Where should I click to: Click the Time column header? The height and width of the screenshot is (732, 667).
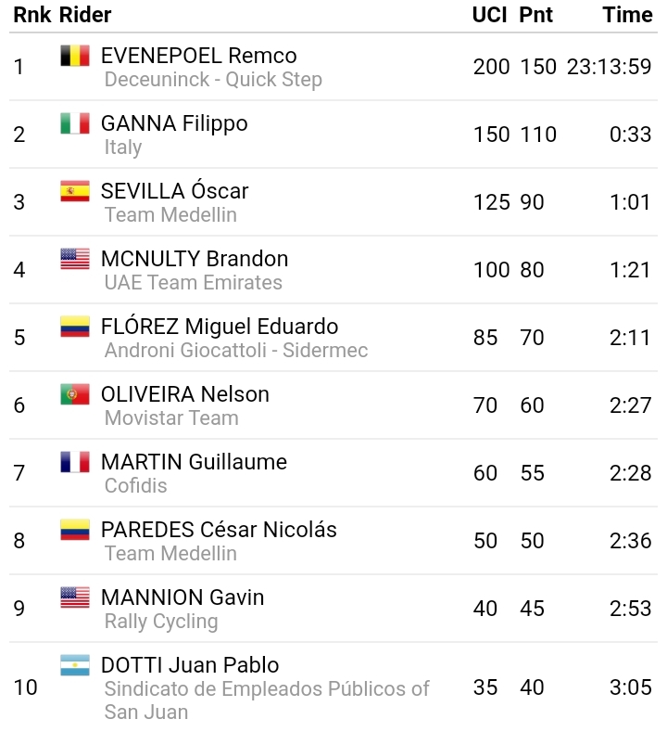[627, 15]
